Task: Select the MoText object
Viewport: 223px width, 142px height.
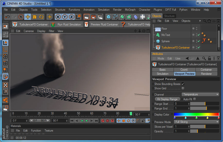Action: [166, 35]
